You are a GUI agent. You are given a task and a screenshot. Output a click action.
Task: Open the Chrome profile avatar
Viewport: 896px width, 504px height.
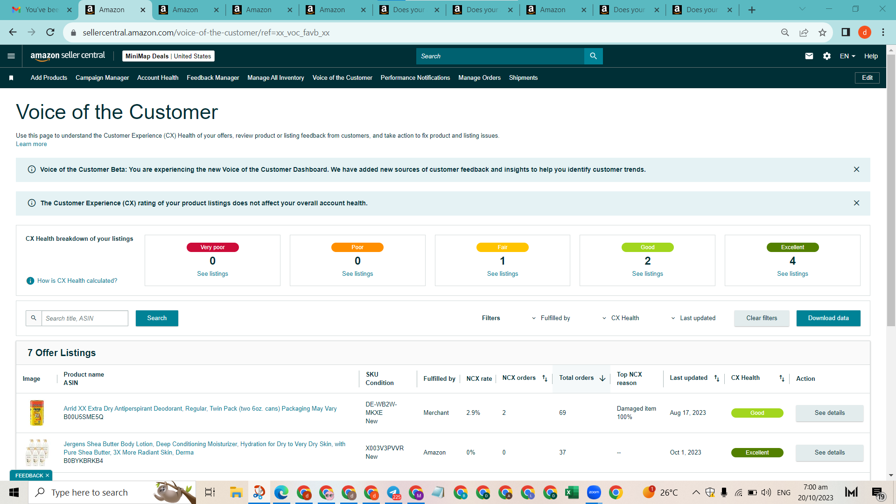pyautogui.click(x=865, y=32)
